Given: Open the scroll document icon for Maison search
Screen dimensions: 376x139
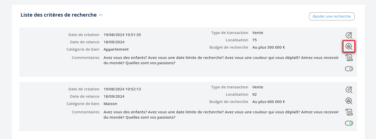Looking at the screenshot, I should tap(349, 112).
